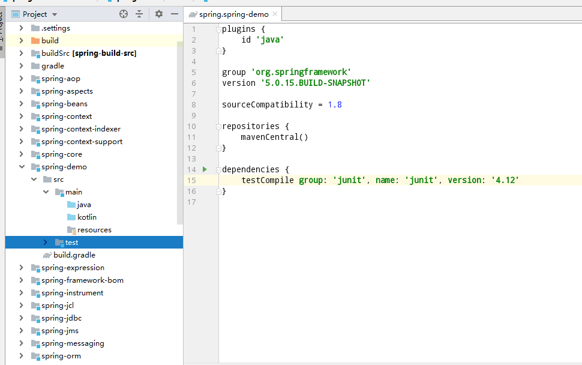
Task: Click the main folder icon
Action: (x=59, y=192)
